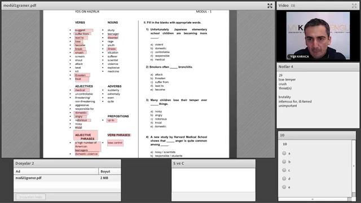Click the S ve C pod title
Viewport: 361px width, 203px height.
pyautogui.click(x=178, y=163)
